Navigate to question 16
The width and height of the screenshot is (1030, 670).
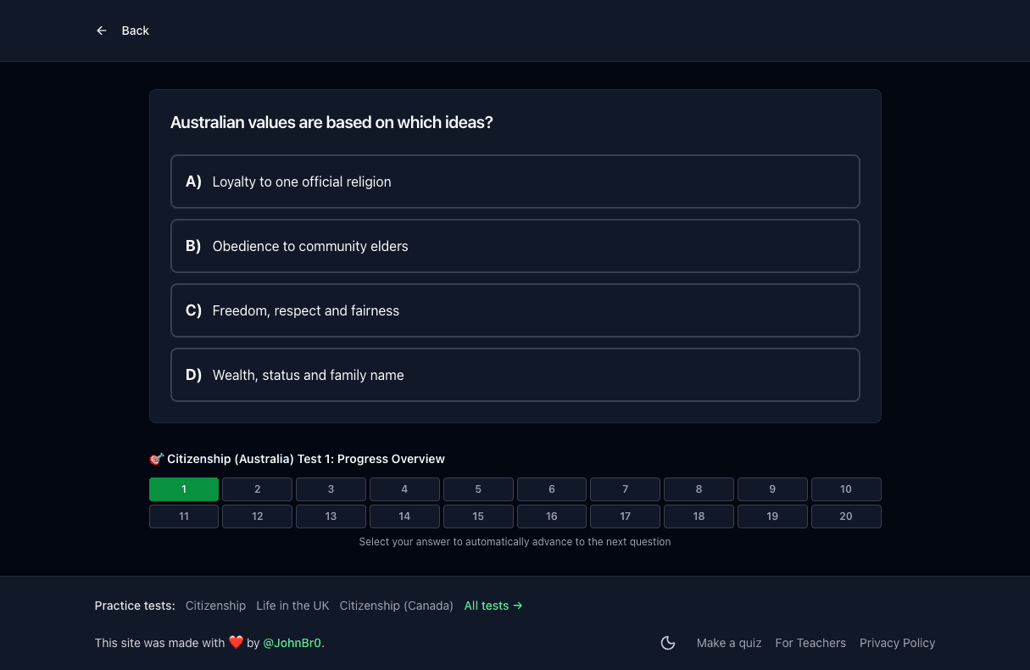[552, 516]
